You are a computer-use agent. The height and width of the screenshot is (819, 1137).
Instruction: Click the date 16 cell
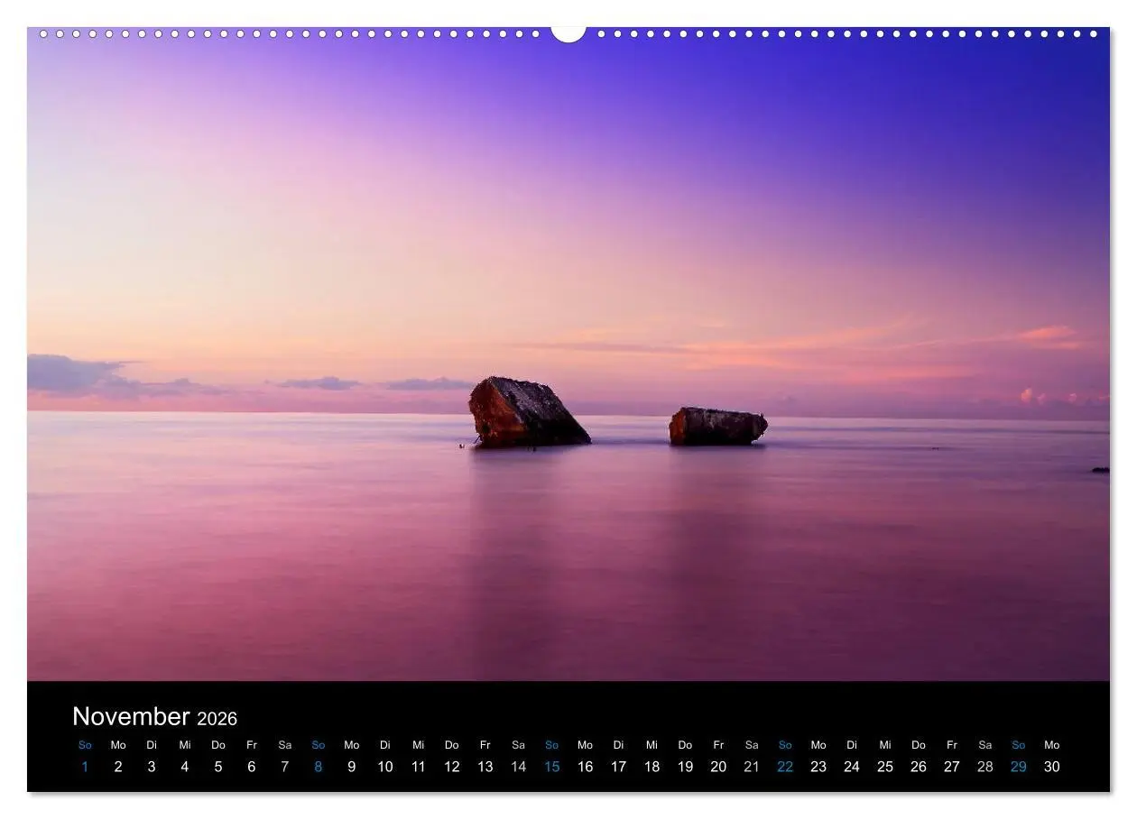tap(585, 766)
